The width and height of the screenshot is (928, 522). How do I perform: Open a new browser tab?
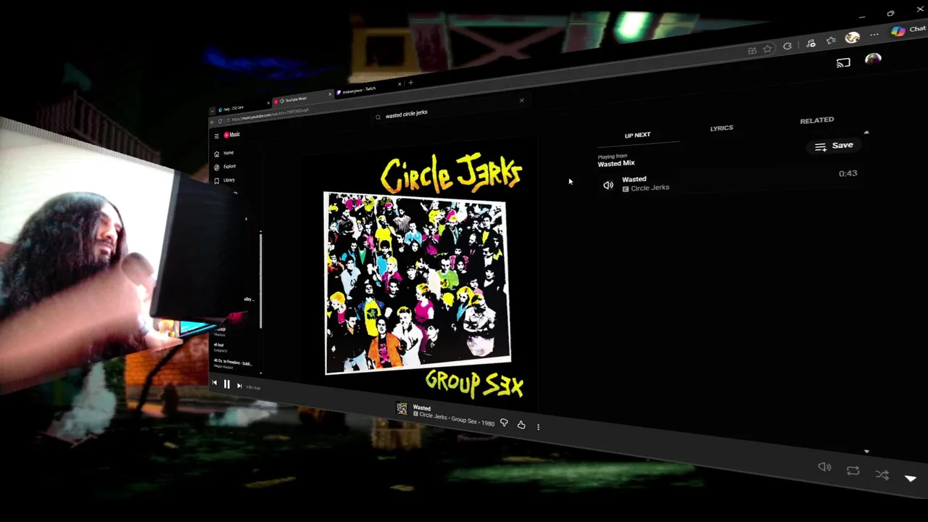pyautogui.click(x=410, y=83)
